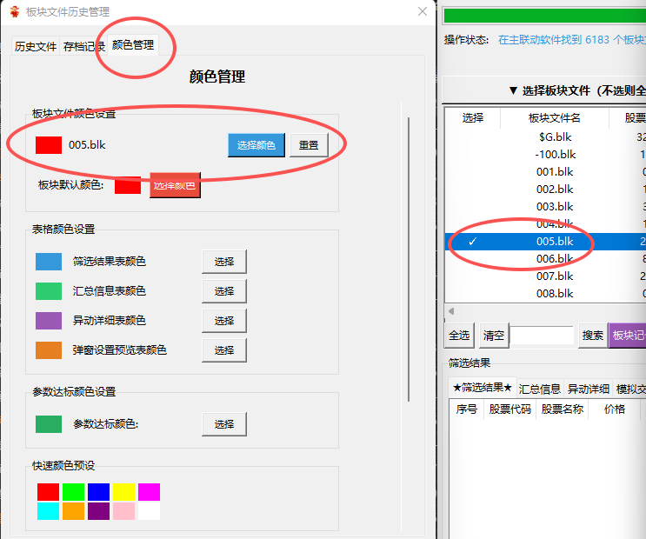This screenshot has height=539, width=646.
Task: Click the orange 弹窗设置预览表颜色 swatch
Action: 49,350
